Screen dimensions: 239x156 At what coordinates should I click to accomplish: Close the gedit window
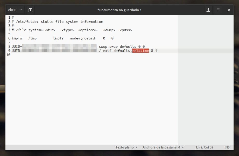coord(229,10)
